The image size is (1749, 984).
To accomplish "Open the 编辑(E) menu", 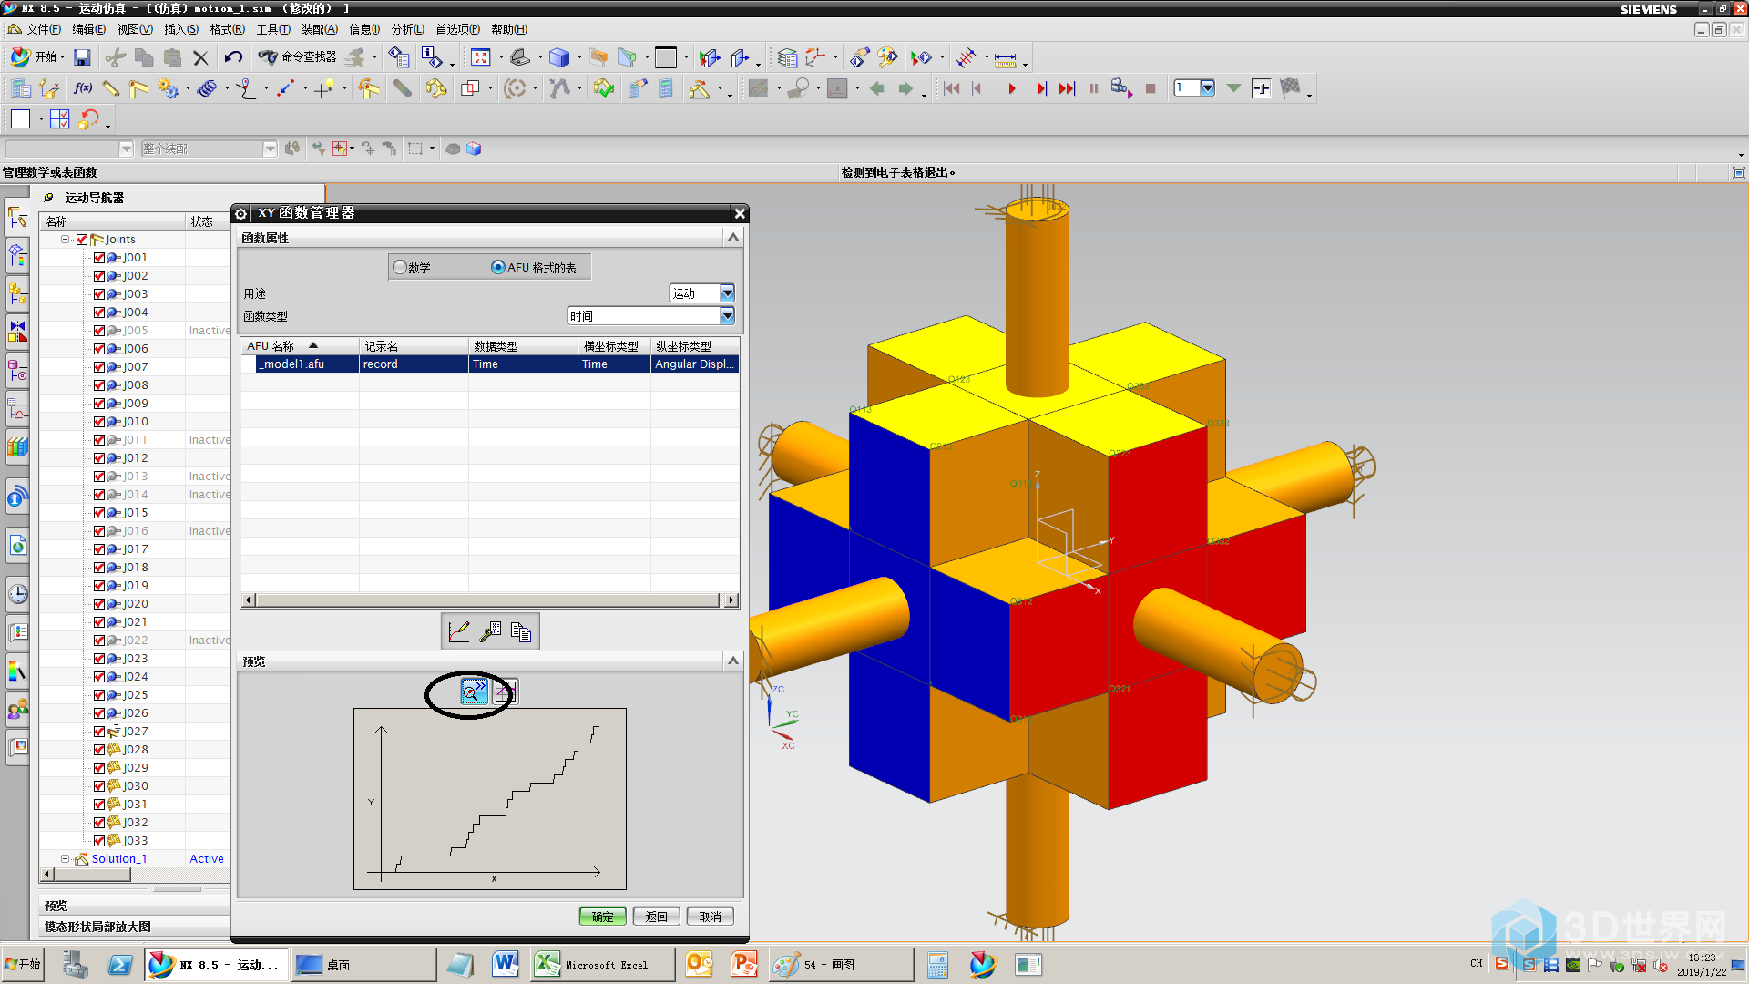I will pyautogui.click(x=88, y=29).
